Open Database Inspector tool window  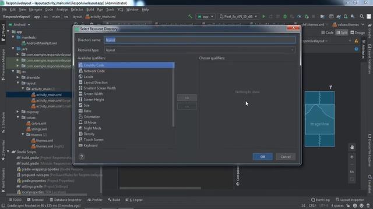point(65,200)
